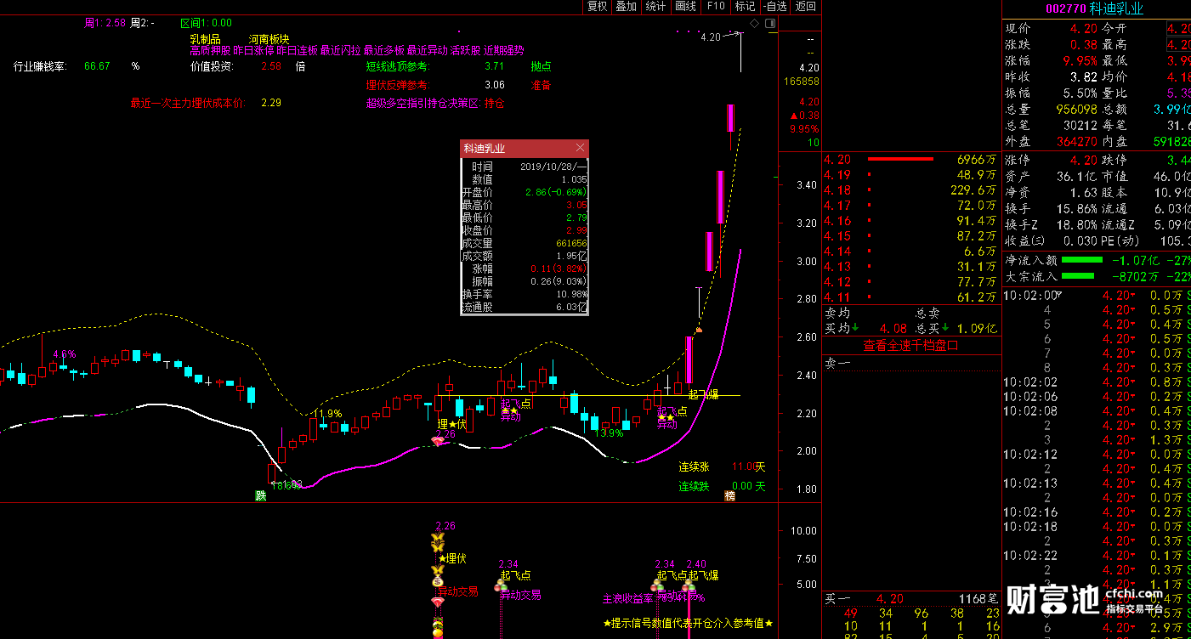Select the 画线 drawing tool
1191x639 pixels.
click(685, 6)
